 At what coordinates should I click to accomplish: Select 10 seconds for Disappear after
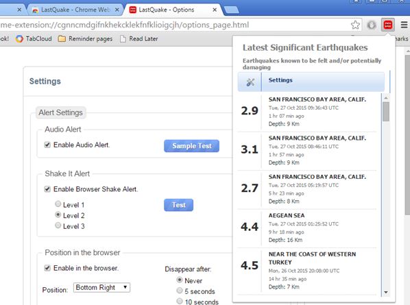click(x=180, y=301)
